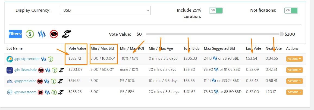Click the Filters label
The height and width of the screenshot is (110, 314).
15,34
